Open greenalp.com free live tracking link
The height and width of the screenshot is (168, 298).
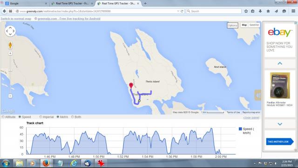point(69,19)
